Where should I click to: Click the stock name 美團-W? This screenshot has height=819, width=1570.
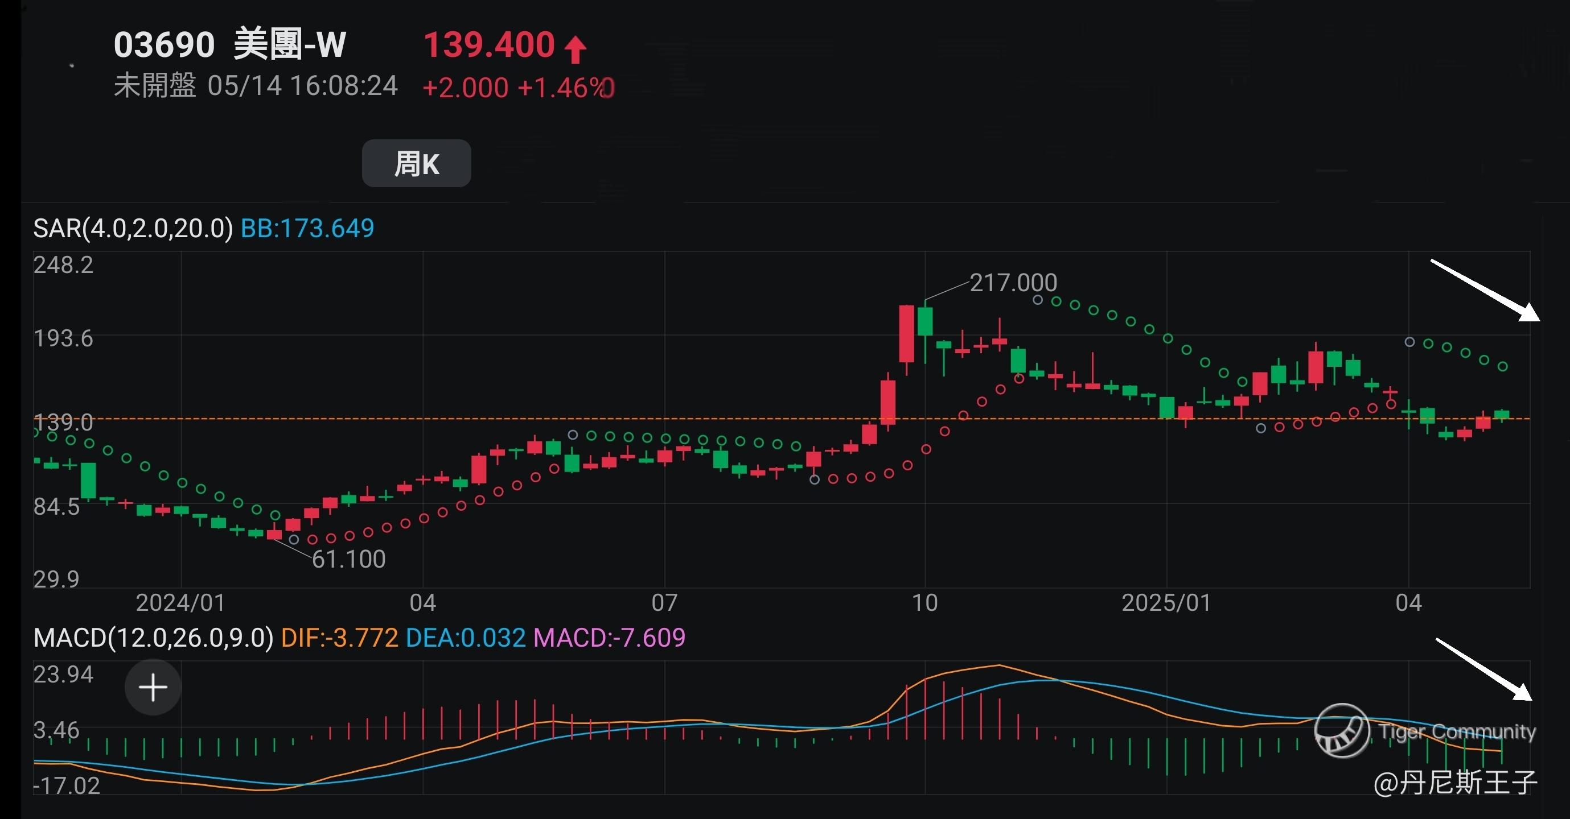pos(290,44)
